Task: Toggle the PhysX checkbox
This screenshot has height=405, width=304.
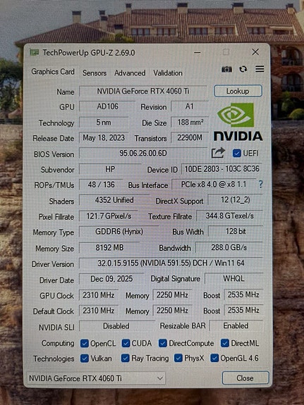Action: [x=178, y=358]
